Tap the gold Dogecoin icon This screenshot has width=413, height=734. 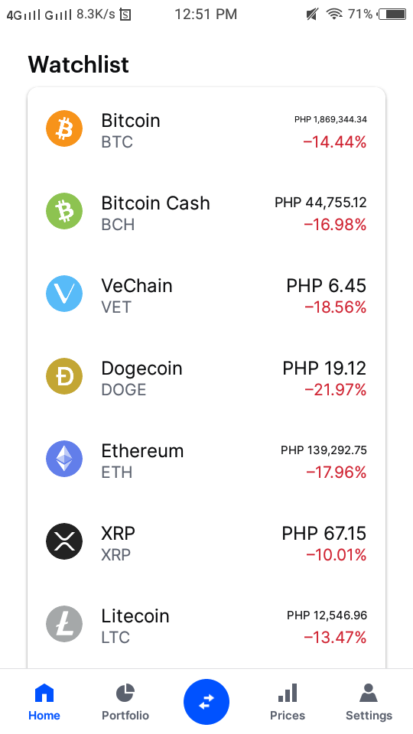pos(64,376)
